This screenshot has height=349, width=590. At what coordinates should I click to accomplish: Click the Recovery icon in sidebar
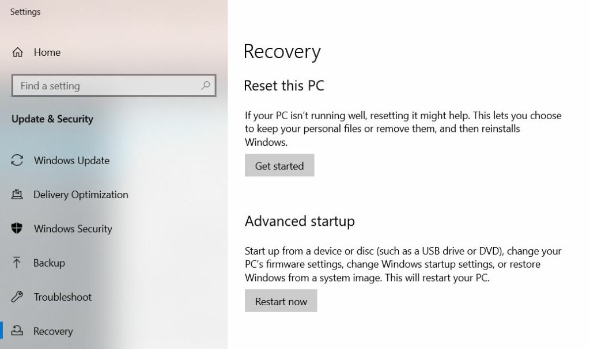pyautogui.click(x=17, y=331)
